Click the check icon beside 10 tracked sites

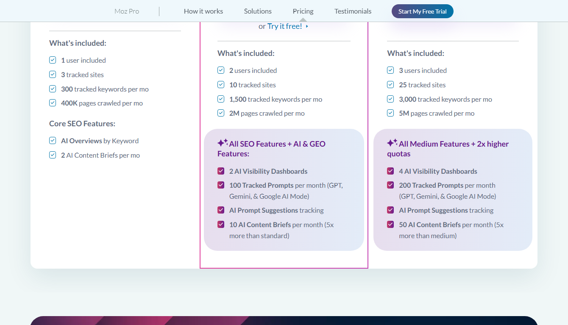[x=221, y=85]
